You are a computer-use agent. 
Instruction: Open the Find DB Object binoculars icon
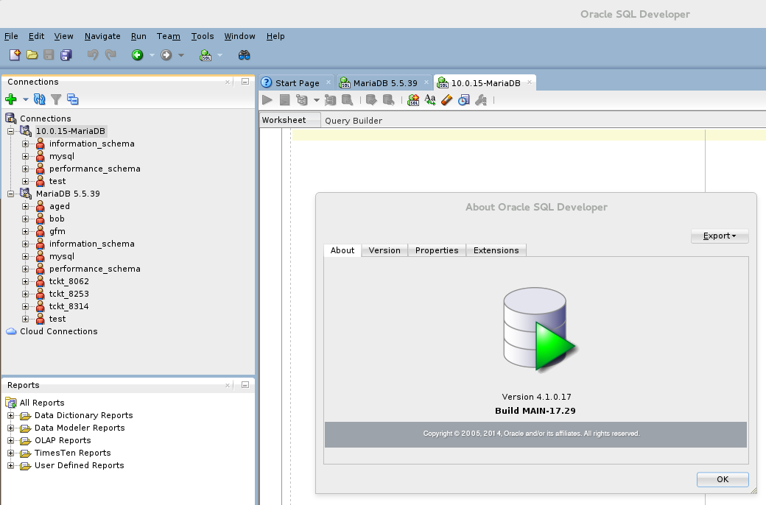pos(245,55)
